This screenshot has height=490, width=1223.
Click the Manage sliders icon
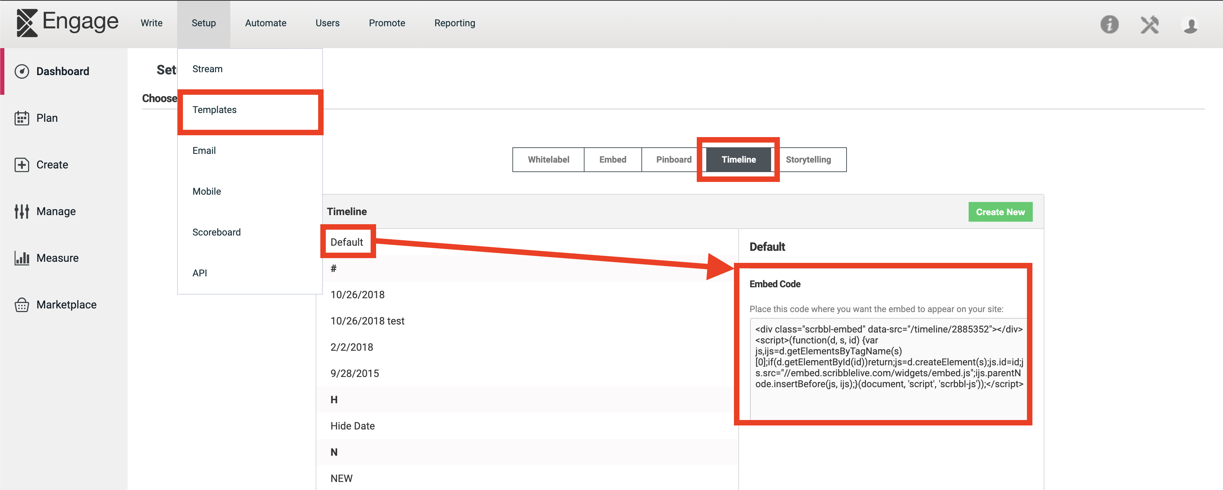(22, 211)
